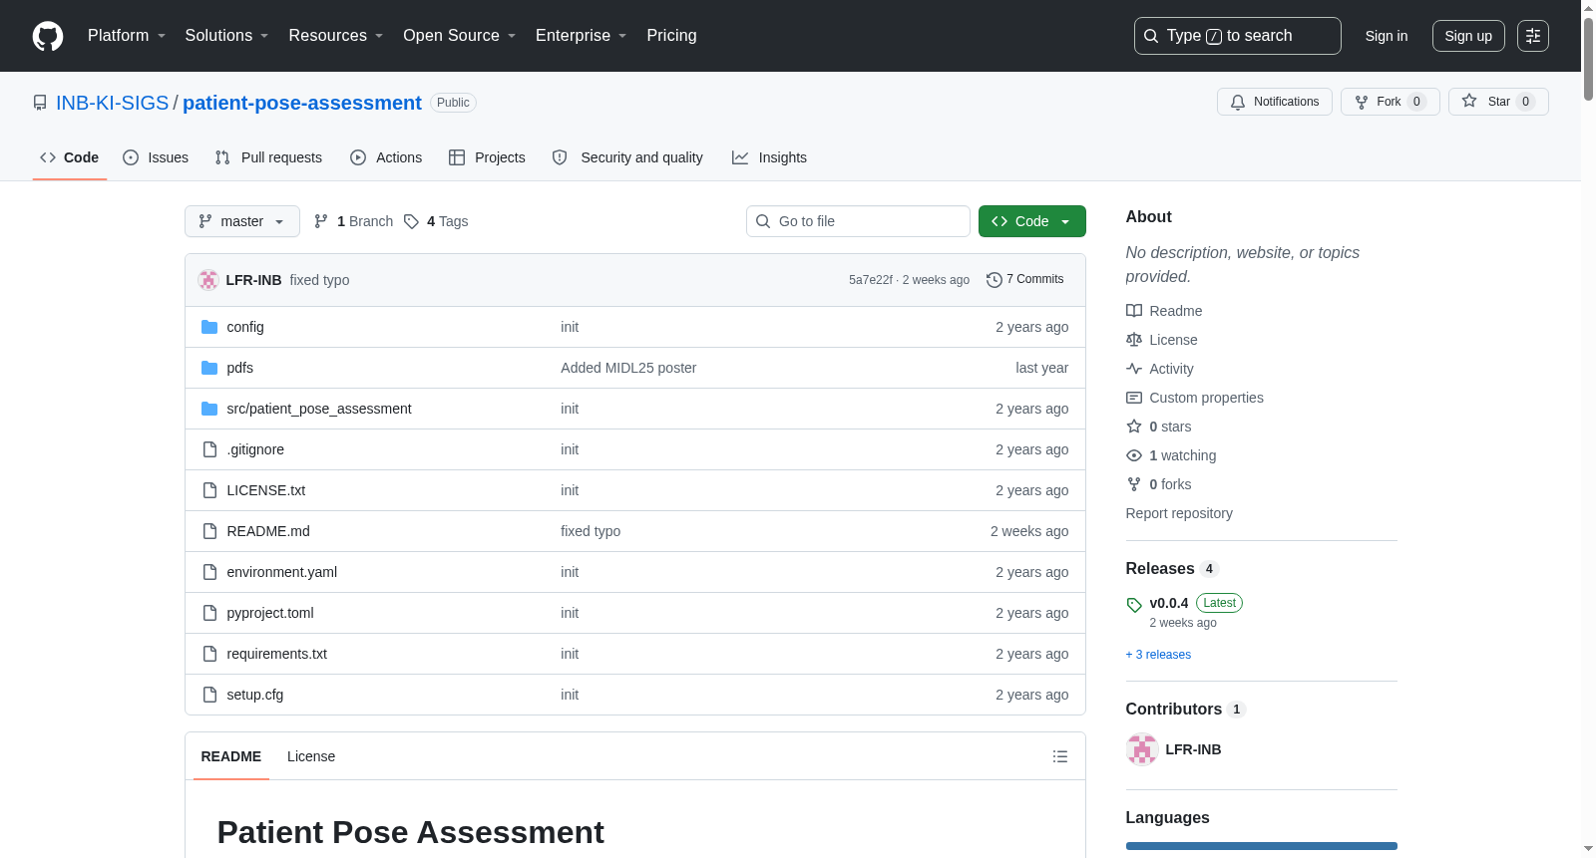Click the src/patient_pose_assessment folder icon
This screenshot has height=858, width=1596.
click(209, 409)
